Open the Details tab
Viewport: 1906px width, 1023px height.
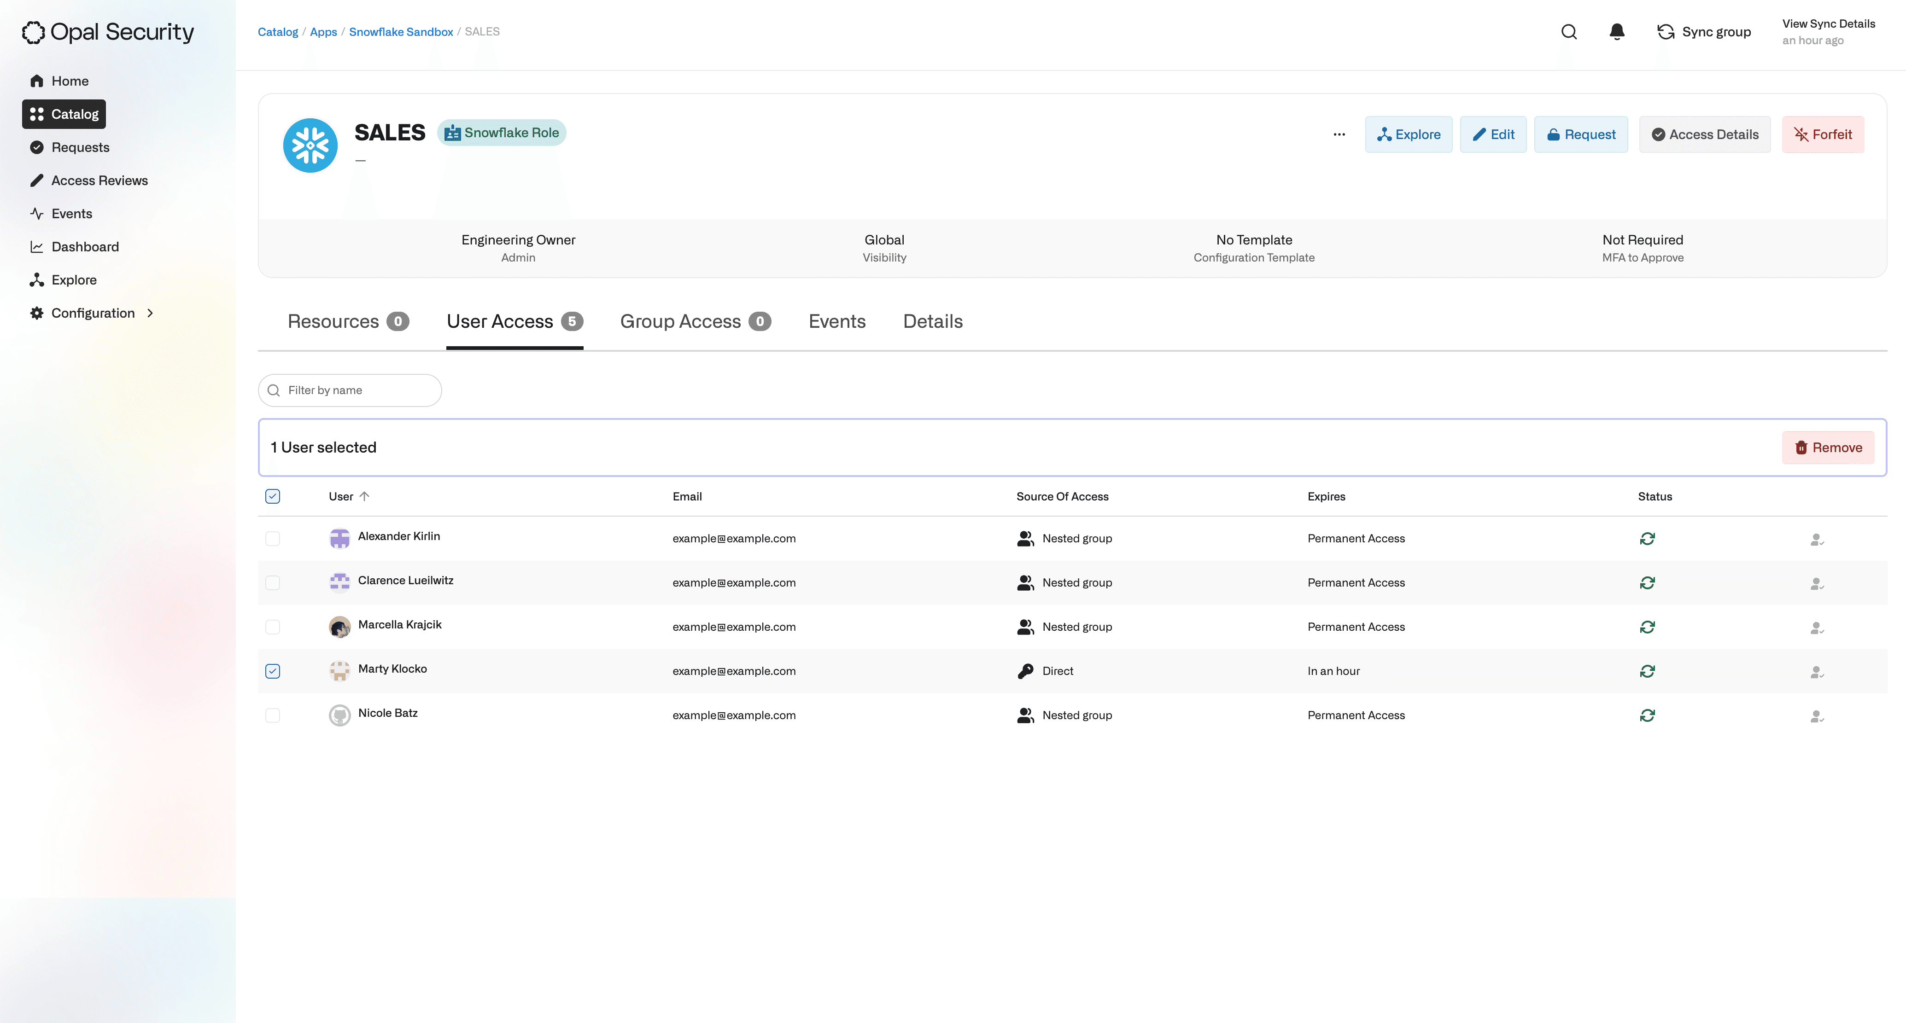(x=932, y=322)
